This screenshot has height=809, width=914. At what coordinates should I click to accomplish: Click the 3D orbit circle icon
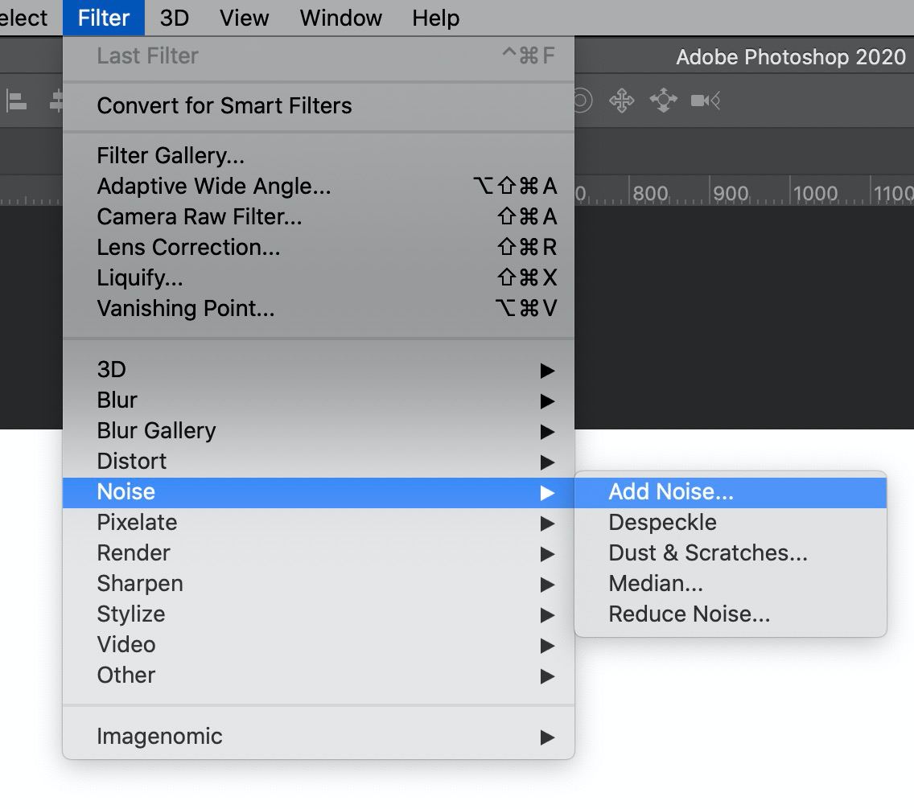pyautogui.click(x=583, y=101)
